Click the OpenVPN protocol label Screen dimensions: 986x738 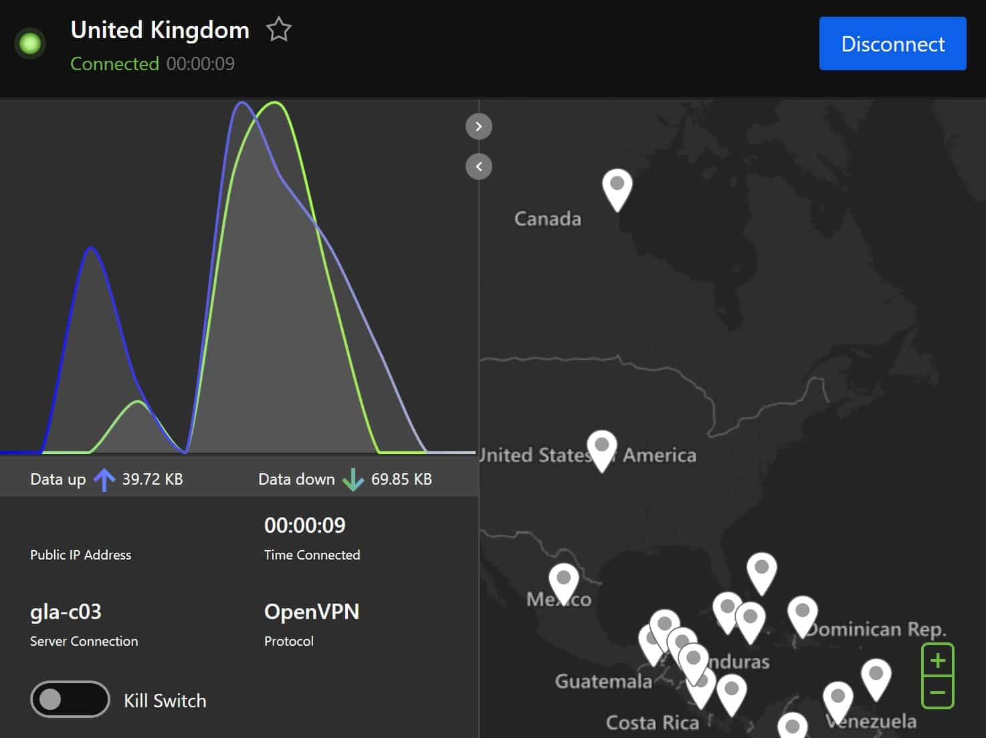coord(312,612)
